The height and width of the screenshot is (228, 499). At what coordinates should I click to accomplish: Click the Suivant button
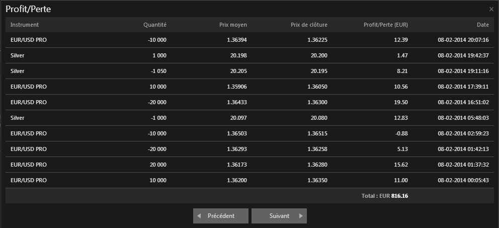coord(279,215)
